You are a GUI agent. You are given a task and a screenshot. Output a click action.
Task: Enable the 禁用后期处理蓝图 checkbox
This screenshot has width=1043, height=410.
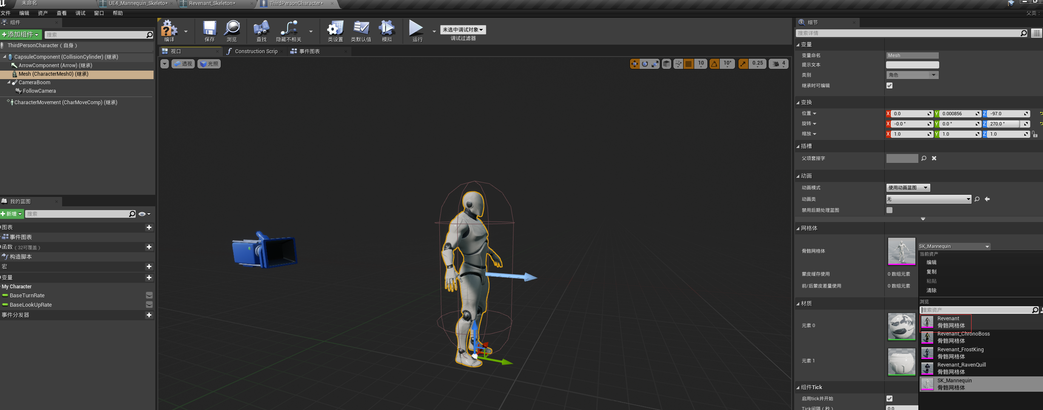[x=889, y=210]
